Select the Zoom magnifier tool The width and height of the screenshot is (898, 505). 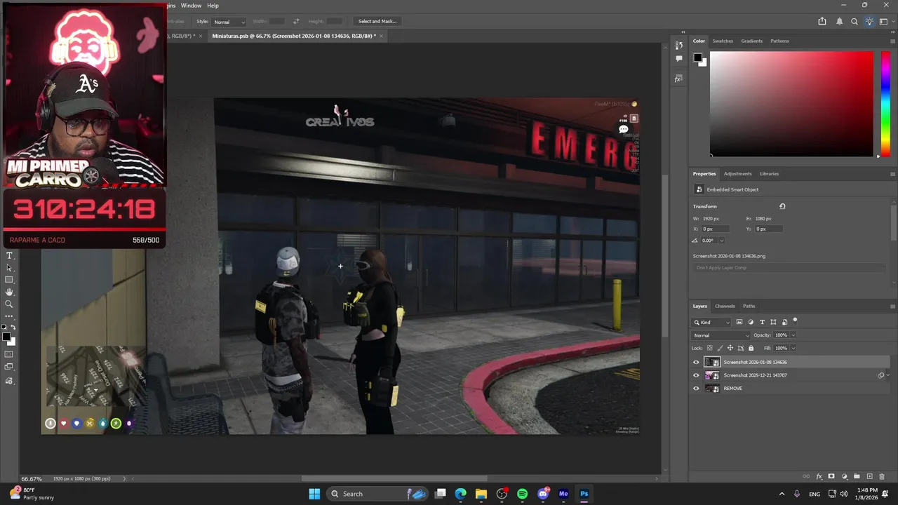point(9,304)
